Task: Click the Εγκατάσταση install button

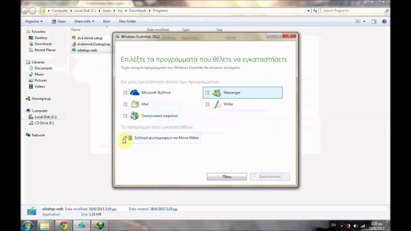Action: click(270, 176)
